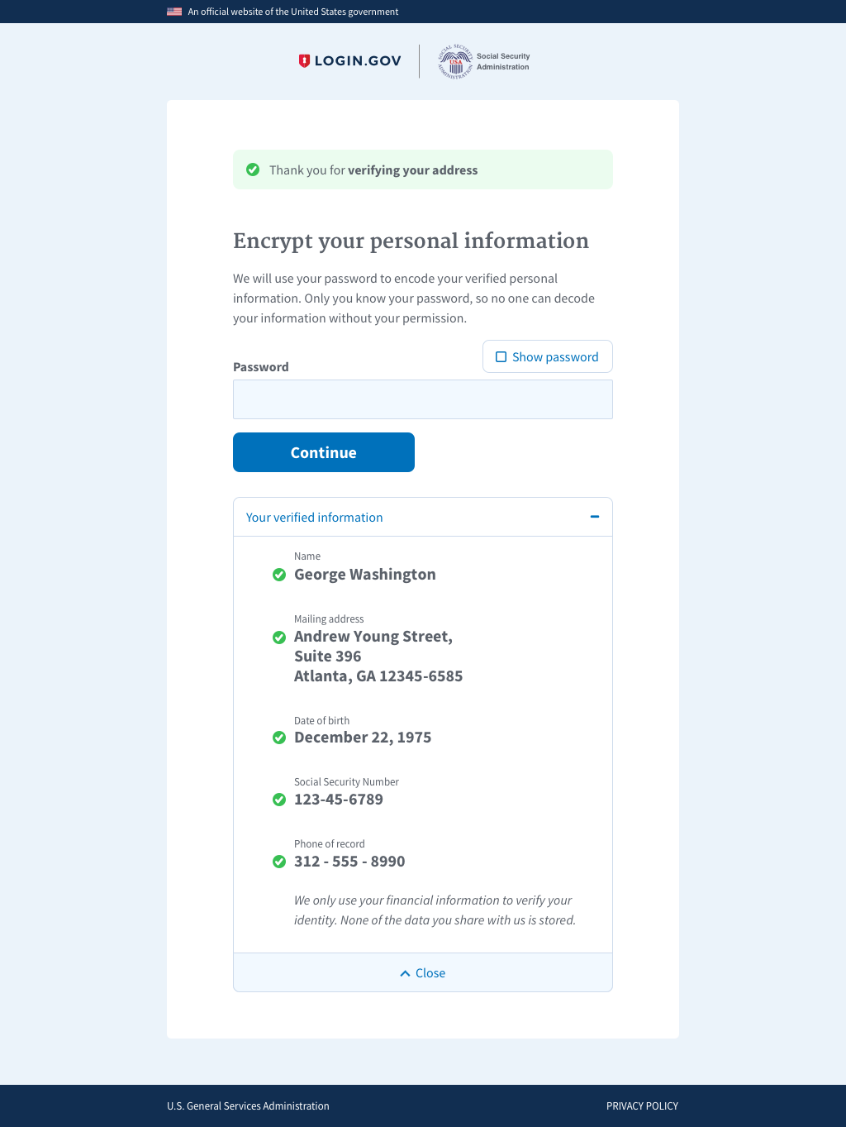Click the green checkmark in success alert
Screen dimensions: 846x1127
point(253,170)
